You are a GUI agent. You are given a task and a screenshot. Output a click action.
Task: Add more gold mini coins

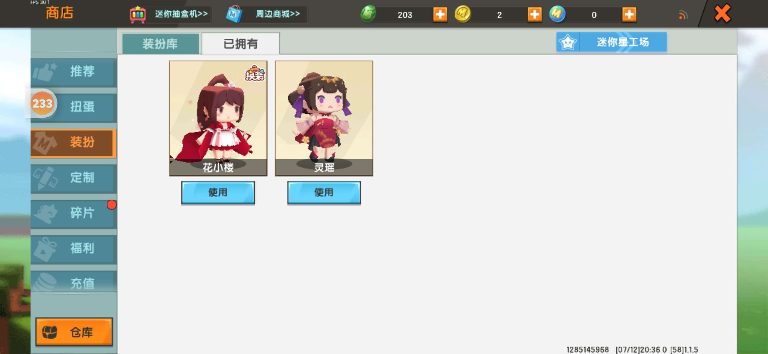pos(534,14)
